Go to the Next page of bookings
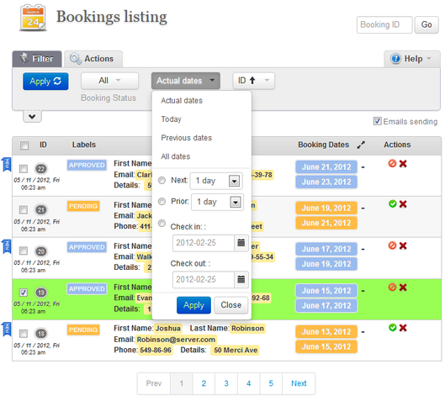The width and height of the screenshot is (445, 401). 299,383
